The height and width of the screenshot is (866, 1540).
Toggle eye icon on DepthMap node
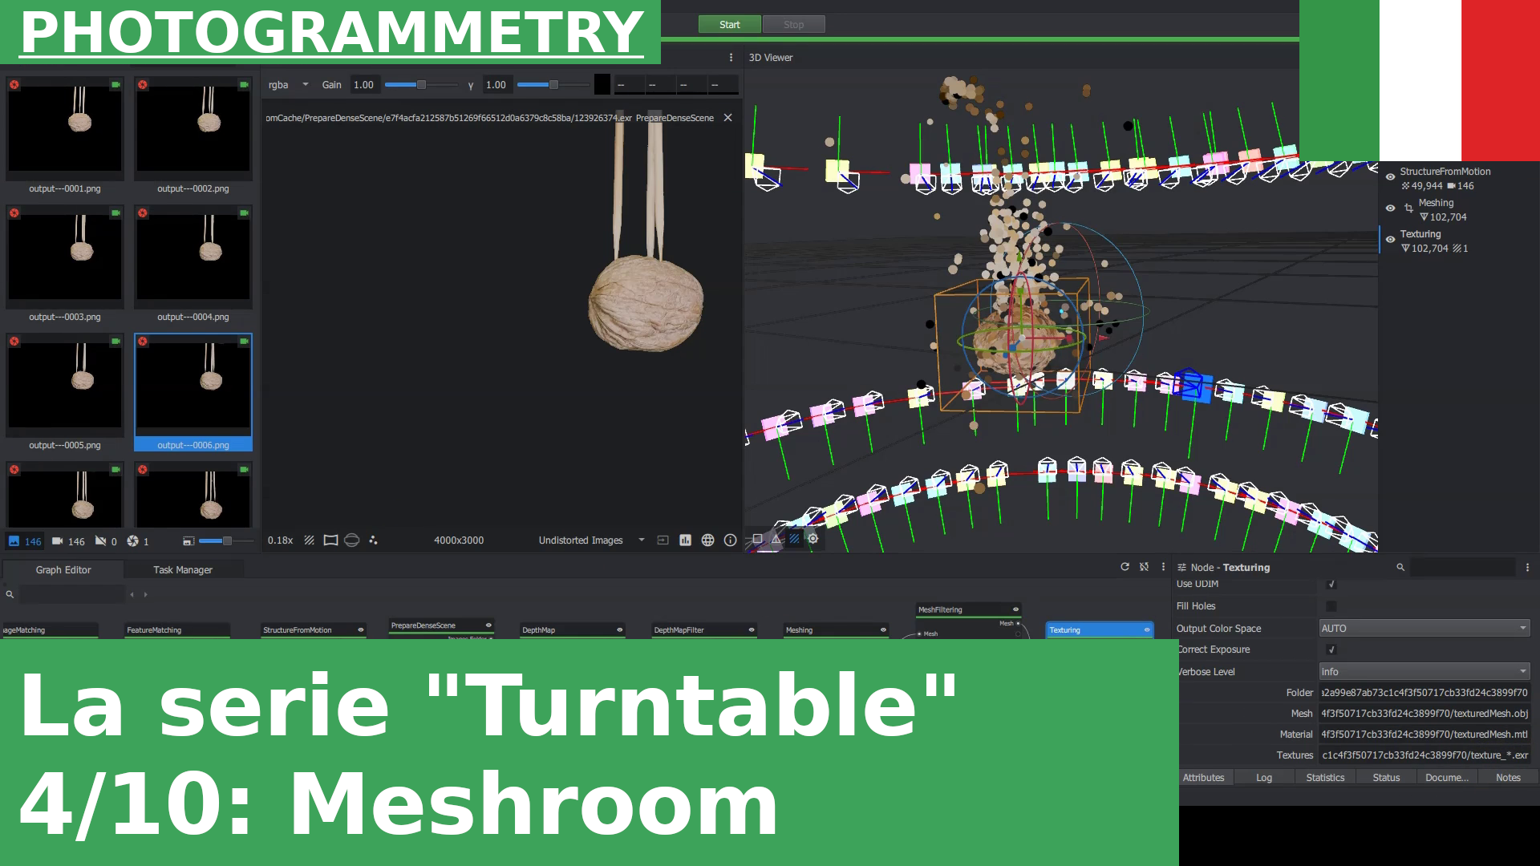pyautogui.click(x=620, y=630)
